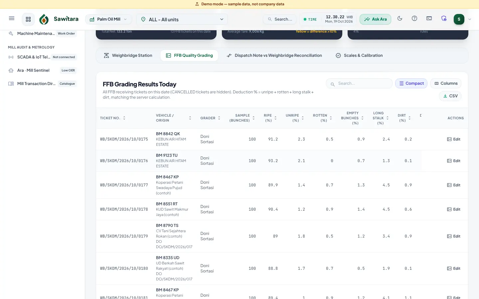
Task: Download the CSV export
Action: tap(450, 96)
